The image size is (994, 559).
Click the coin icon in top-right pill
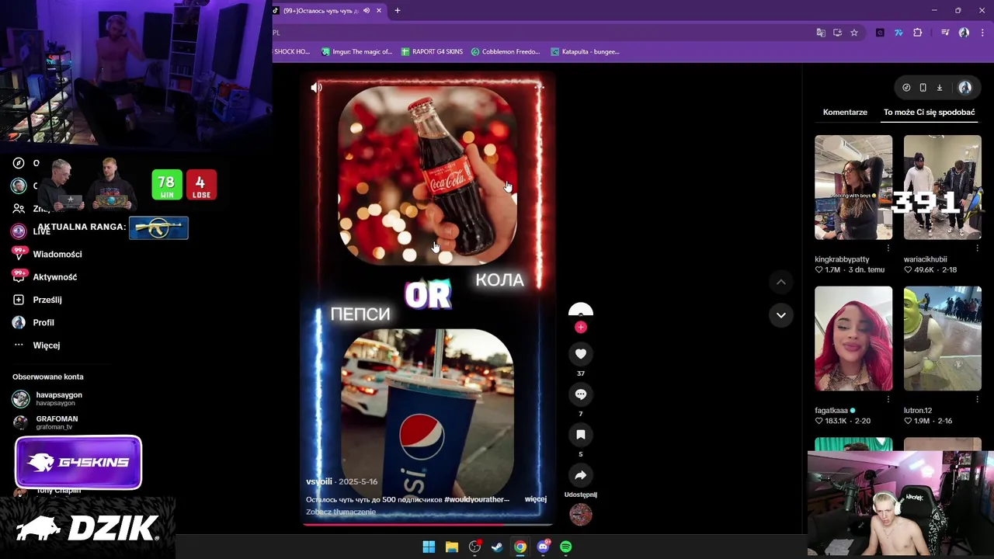(x=906, y=88)
